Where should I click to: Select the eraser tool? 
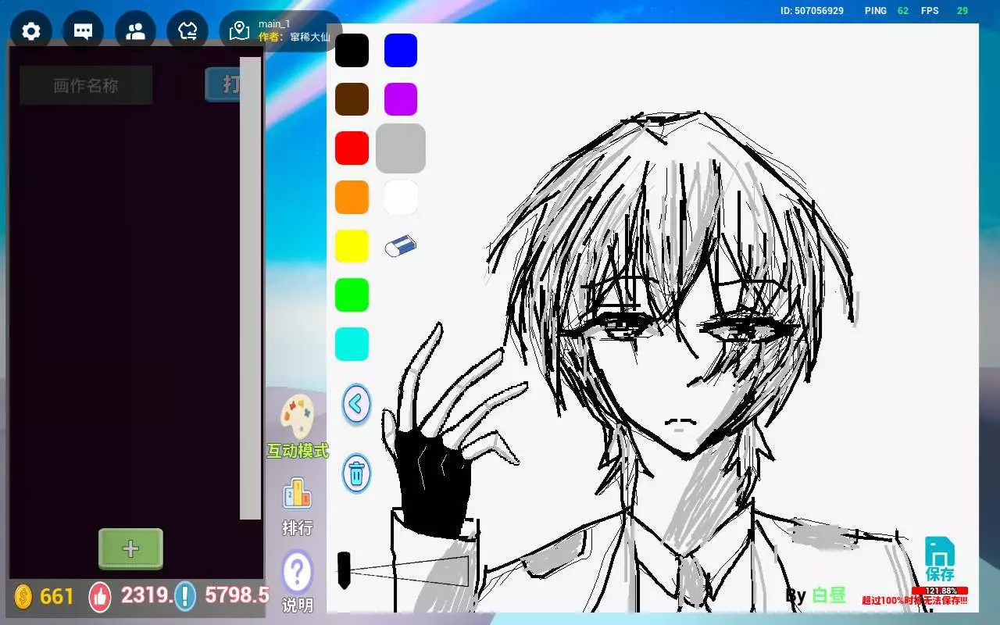click(x=401, y=247)
